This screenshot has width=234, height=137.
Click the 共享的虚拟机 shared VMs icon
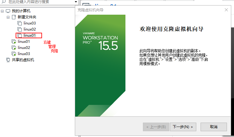(x=8, y=60)
